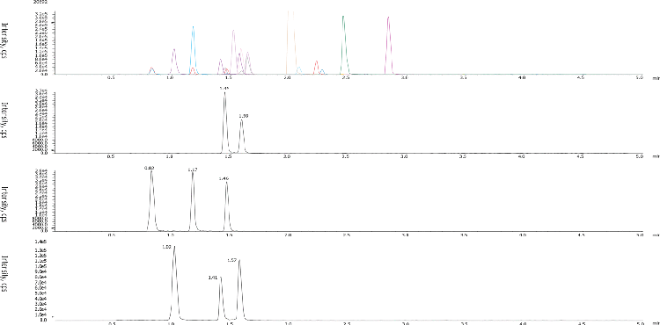660x325 pixels.
Task: Select the 1.03 peak label in bottom chromatogram
Action: tap(166, 248)
